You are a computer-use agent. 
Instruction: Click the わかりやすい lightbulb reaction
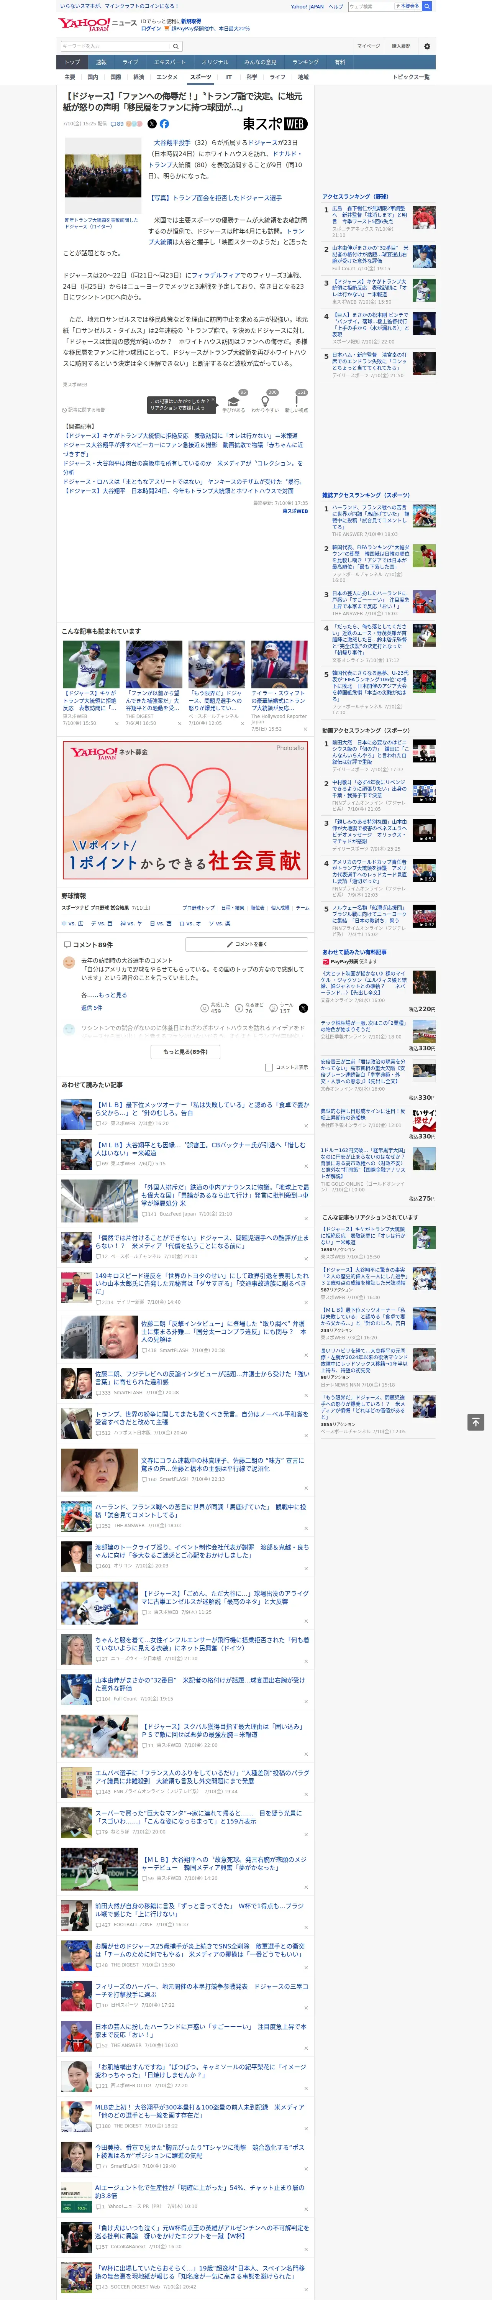[265, 402]
